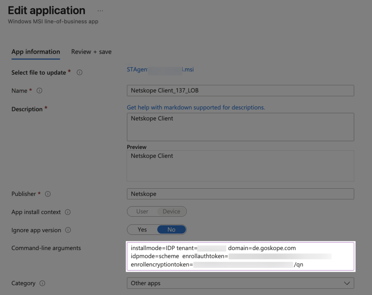Click the Publisher field containing Netskope
This screenshot has width=372, height=295.
click(x=240, y=194)
